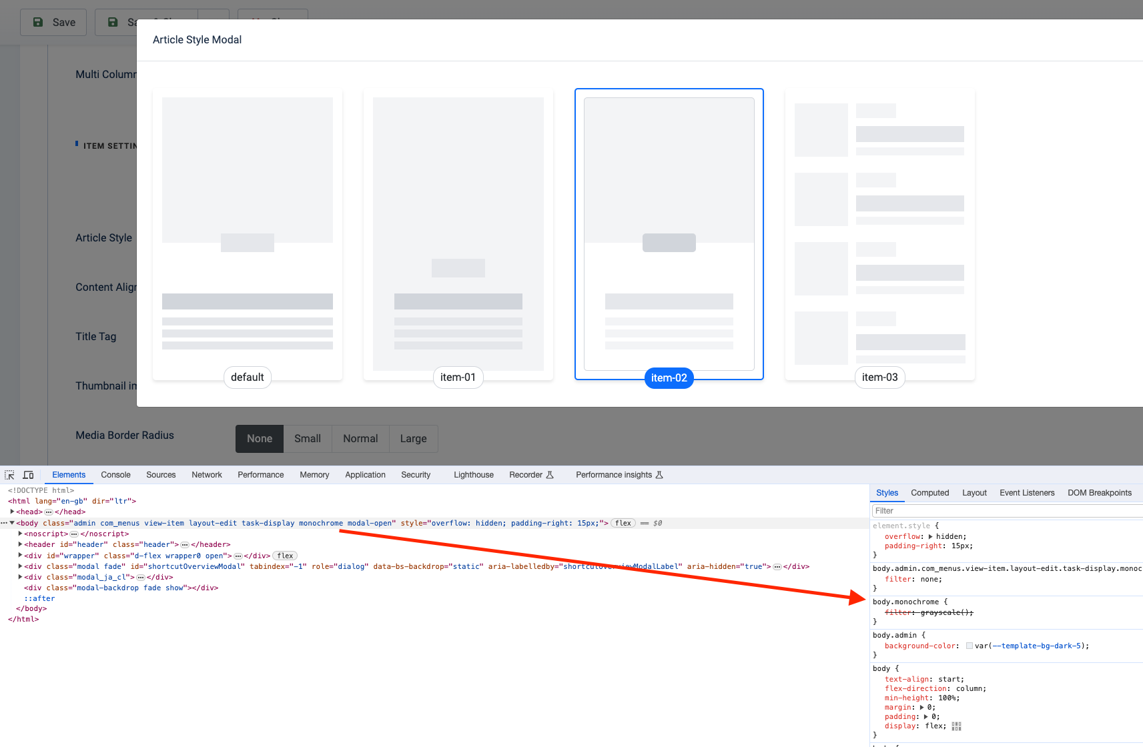Expand the header element node

point(20,544)
